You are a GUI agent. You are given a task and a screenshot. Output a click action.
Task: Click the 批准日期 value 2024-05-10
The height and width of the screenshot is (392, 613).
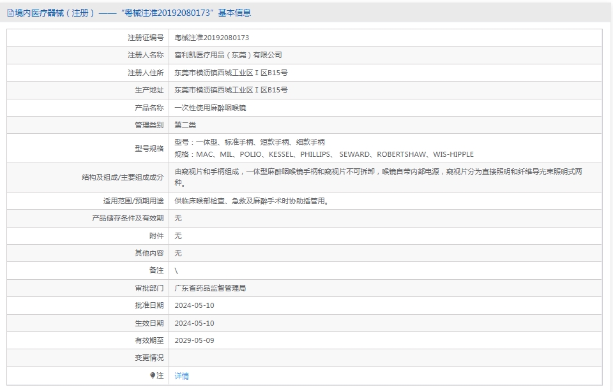click(x=194, y=305)
